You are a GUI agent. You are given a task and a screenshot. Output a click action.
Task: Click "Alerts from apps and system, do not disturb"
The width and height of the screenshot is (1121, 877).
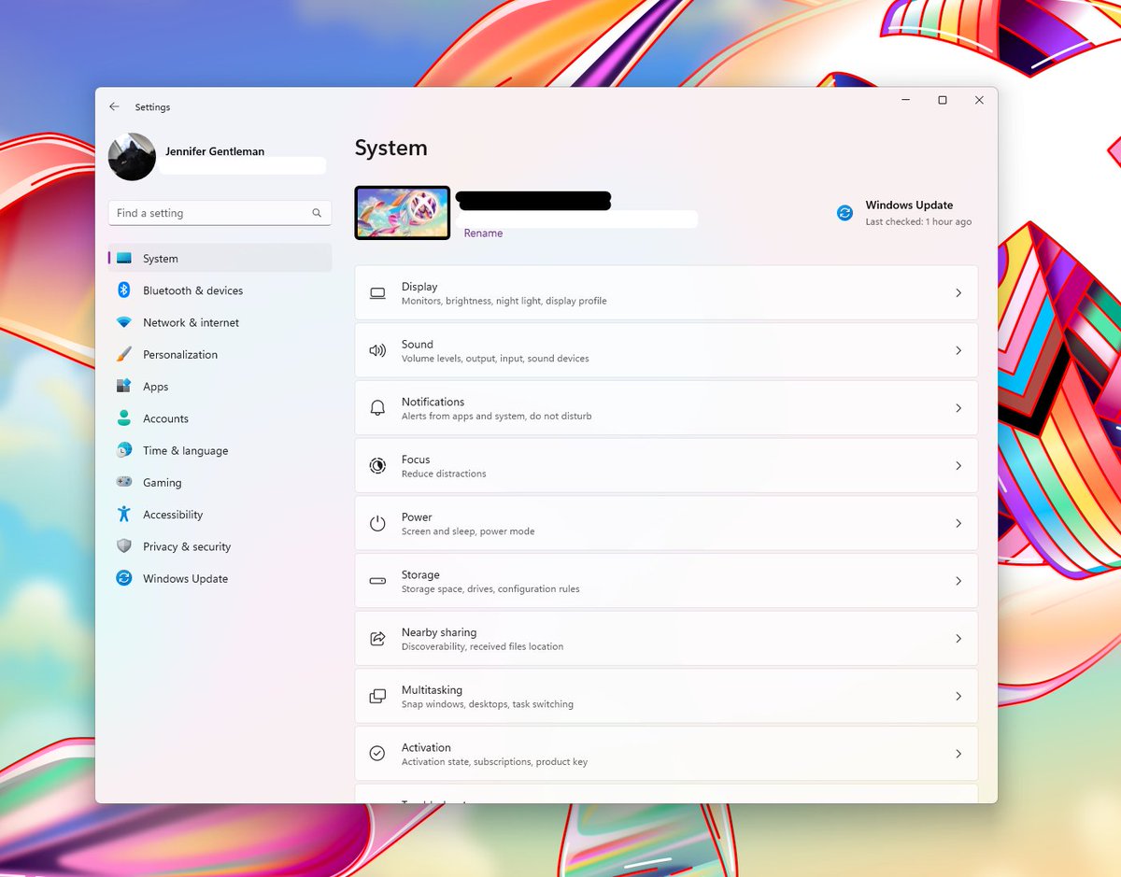click(x=497, y=417)
